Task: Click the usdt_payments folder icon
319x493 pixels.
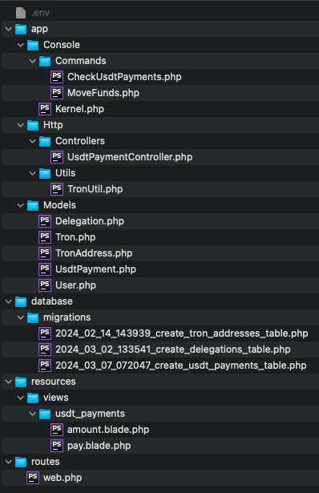Action: (x=45, y=414)
